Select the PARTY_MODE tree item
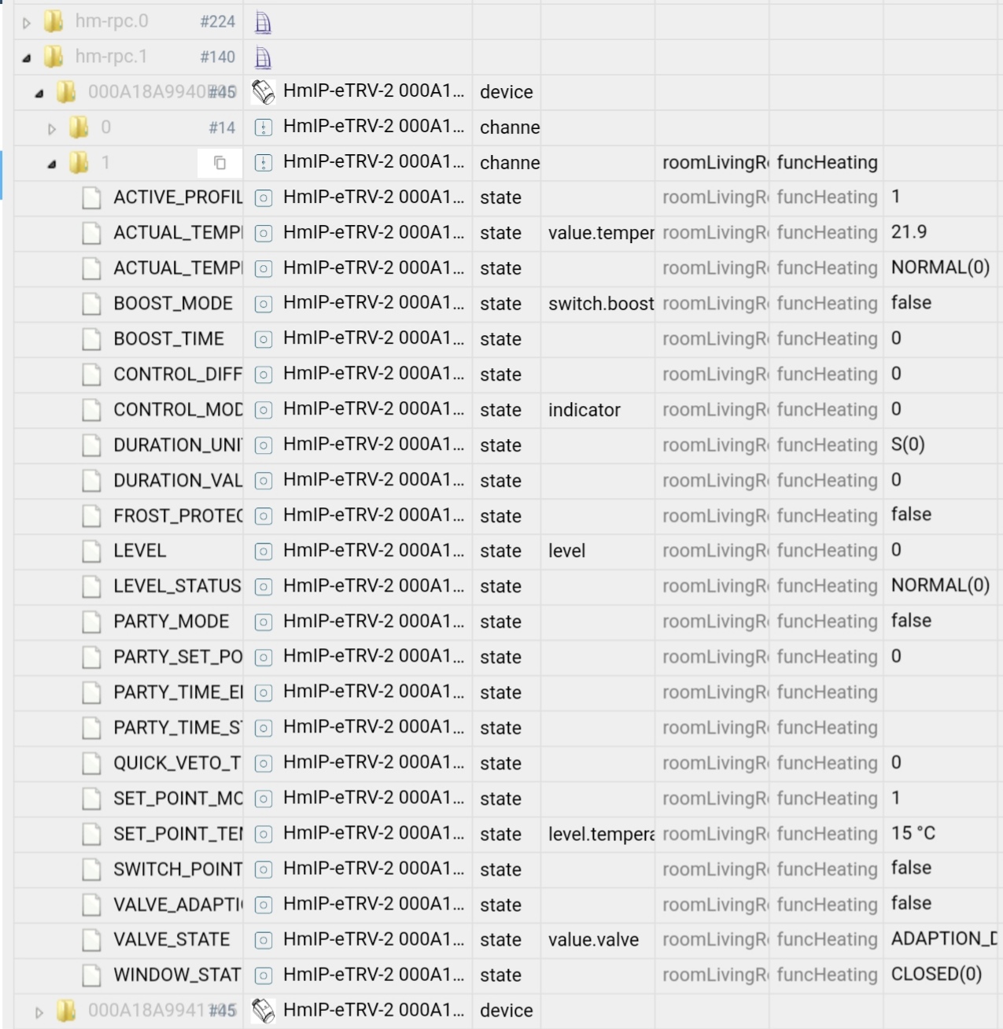Screen dimensions: 1003x1029 coord(171,621)
